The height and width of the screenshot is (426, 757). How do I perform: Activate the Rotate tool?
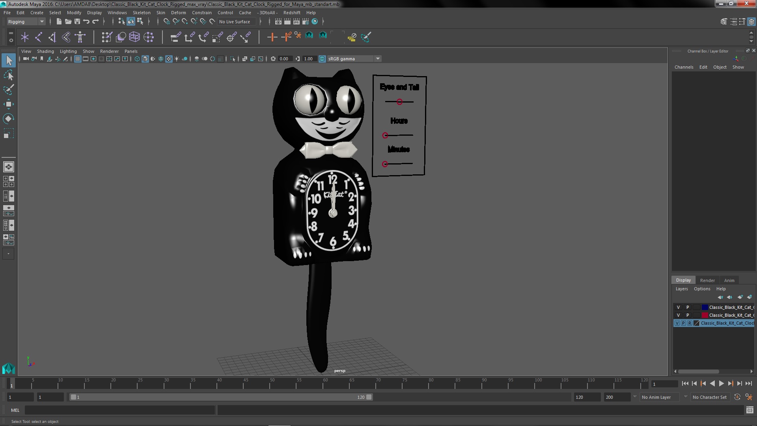point(9,119)
